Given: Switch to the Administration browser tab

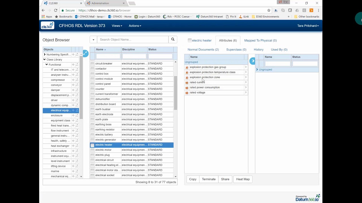Looking at the screenshot, I should 105,3.
